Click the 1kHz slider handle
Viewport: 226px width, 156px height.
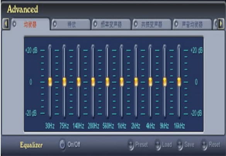click(122, 82)
